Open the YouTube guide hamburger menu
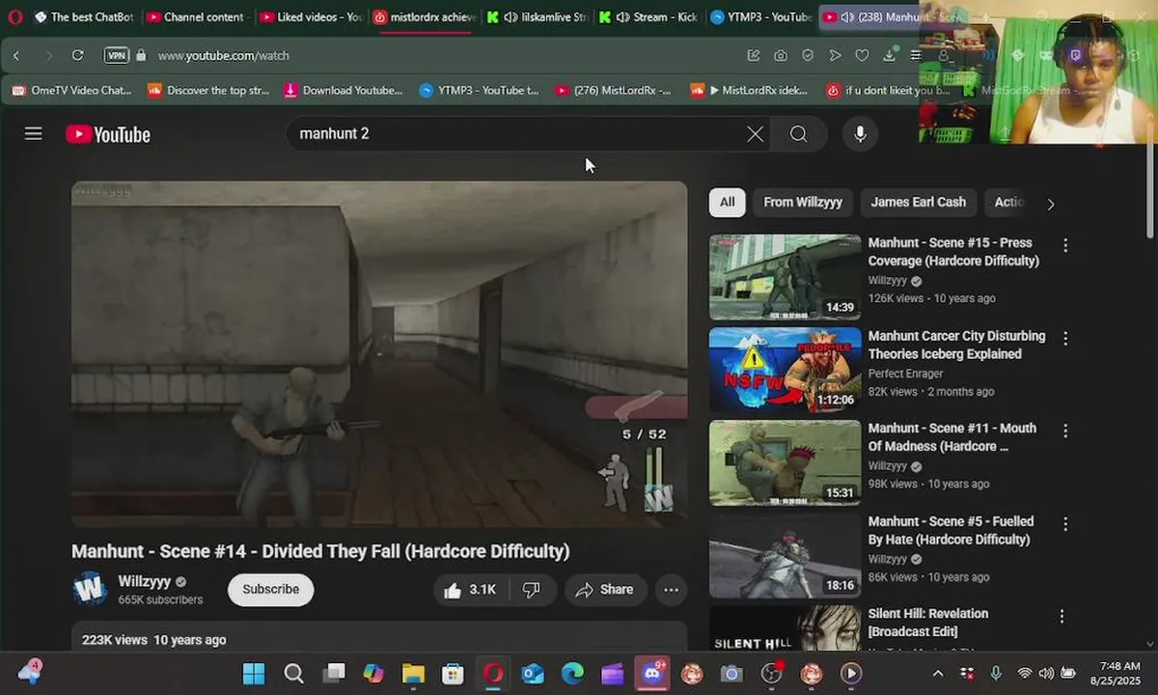 (34, 134)
